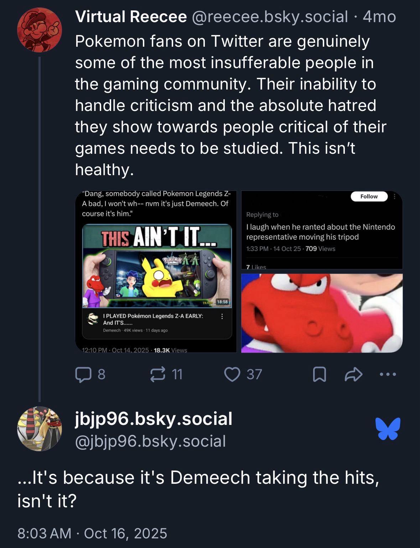Viewport: 420px width, 548px height.
Task: View the red dinosaur character image
Action: pos(322,313)
